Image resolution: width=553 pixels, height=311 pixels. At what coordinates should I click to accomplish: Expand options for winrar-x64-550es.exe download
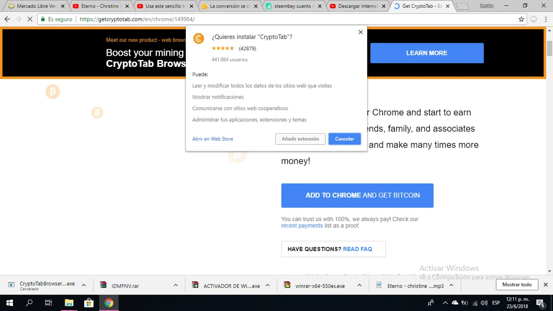tap(359, 285)
